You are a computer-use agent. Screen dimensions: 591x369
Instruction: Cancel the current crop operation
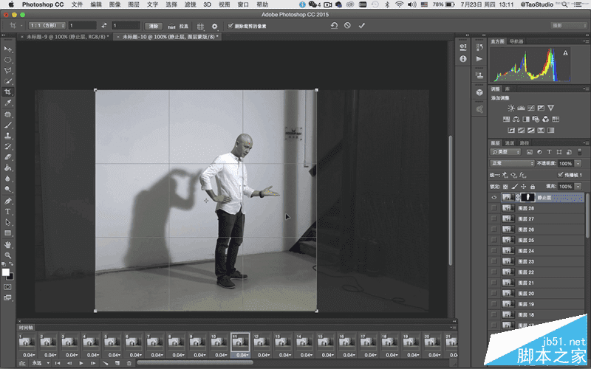pyautogui.click(x=348, y=25)
